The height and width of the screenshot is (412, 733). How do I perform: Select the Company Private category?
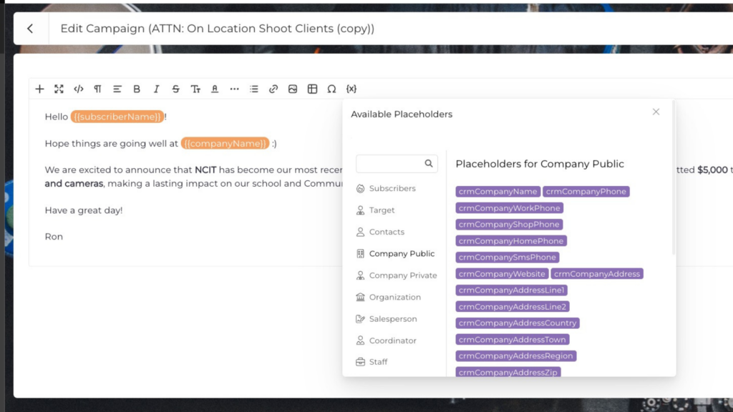(402, 275)
